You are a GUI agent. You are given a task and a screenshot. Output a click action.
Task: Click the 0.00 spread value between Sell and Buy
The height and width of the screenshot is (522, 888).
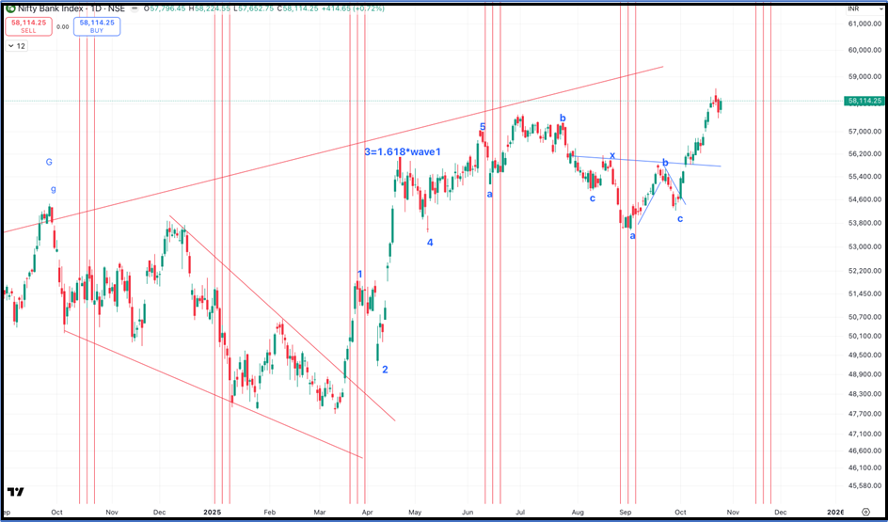click(63, 26)
